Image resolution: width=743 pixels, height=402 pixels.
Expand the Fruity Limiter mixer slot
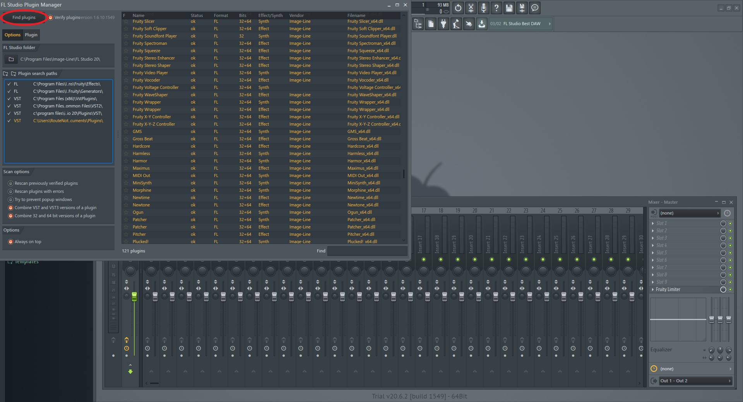point(654,289)
